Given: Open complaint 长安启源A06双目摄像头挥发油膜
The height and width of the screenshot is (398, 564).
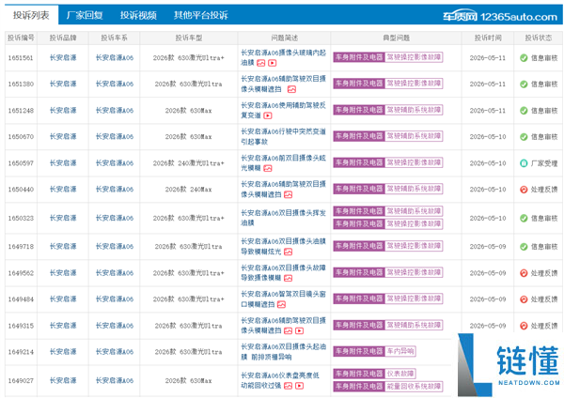Looking at the screenshot, I should coord(283,218).
